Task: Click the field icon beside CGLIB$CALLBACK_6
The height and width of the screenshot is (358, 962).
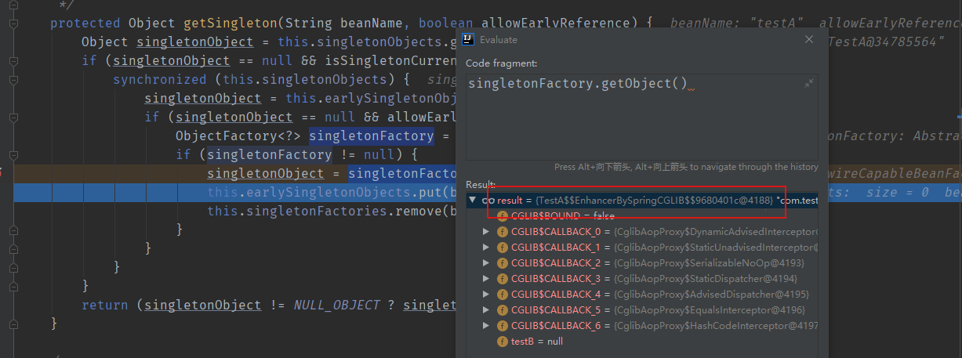Action: point(502,326)
